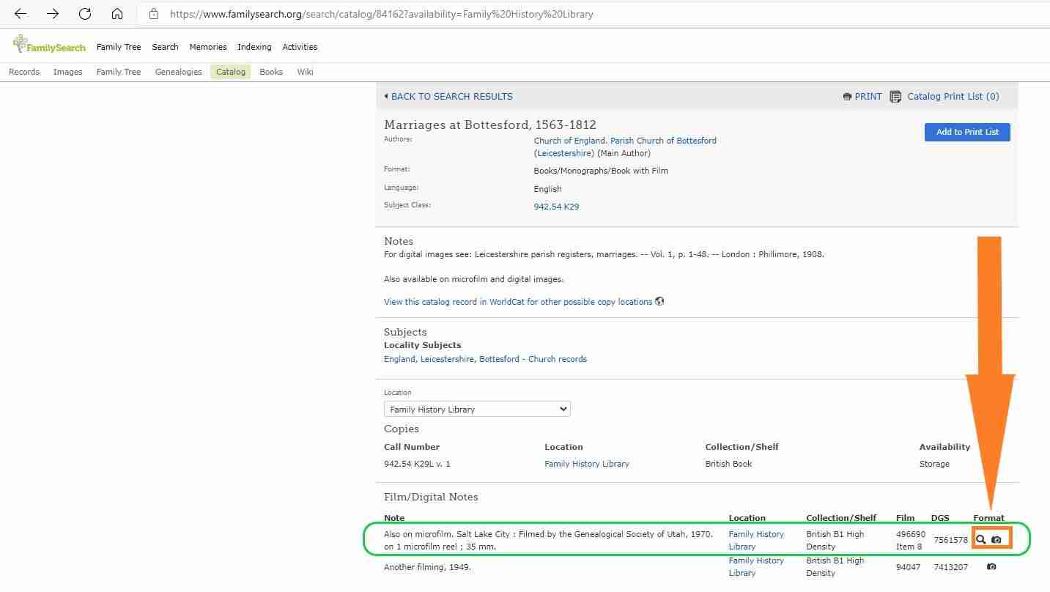Open the Catalog Print List
Screen dimensions: 1050x592
pos(952,97)
